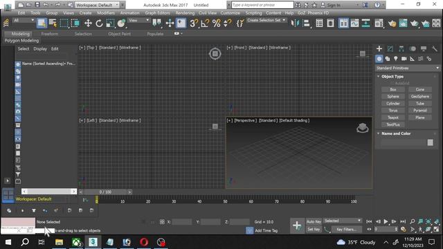
Task: Select the Helpers category icon
Action: pyautogui.click(x=413, y=59)
